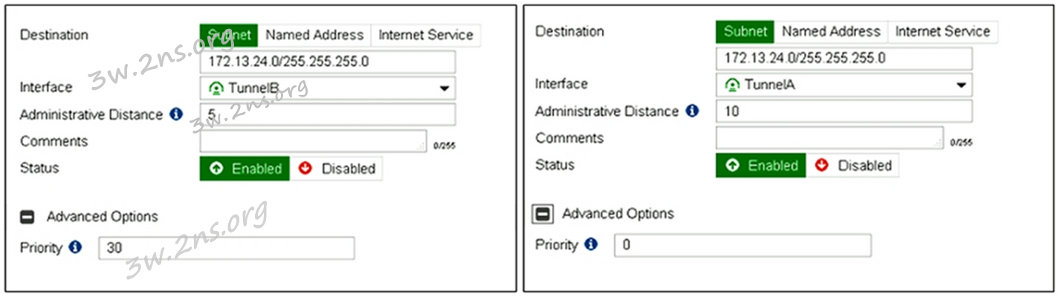This screenshot has width=1059, height=297.
Task: Select Internet Service in right panel
Action: pyautogui.click(x=942, y=31)
